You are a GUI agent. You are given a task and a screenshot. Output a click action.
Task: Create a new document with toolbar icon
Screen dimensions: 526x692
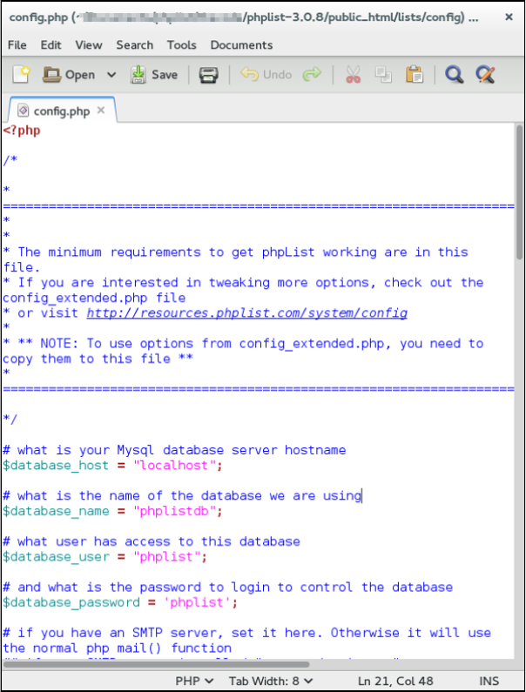click(x=21, y=75)
